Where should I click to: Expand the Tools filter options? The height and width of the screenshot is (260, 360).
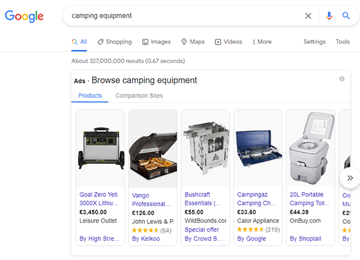point(343,42)
